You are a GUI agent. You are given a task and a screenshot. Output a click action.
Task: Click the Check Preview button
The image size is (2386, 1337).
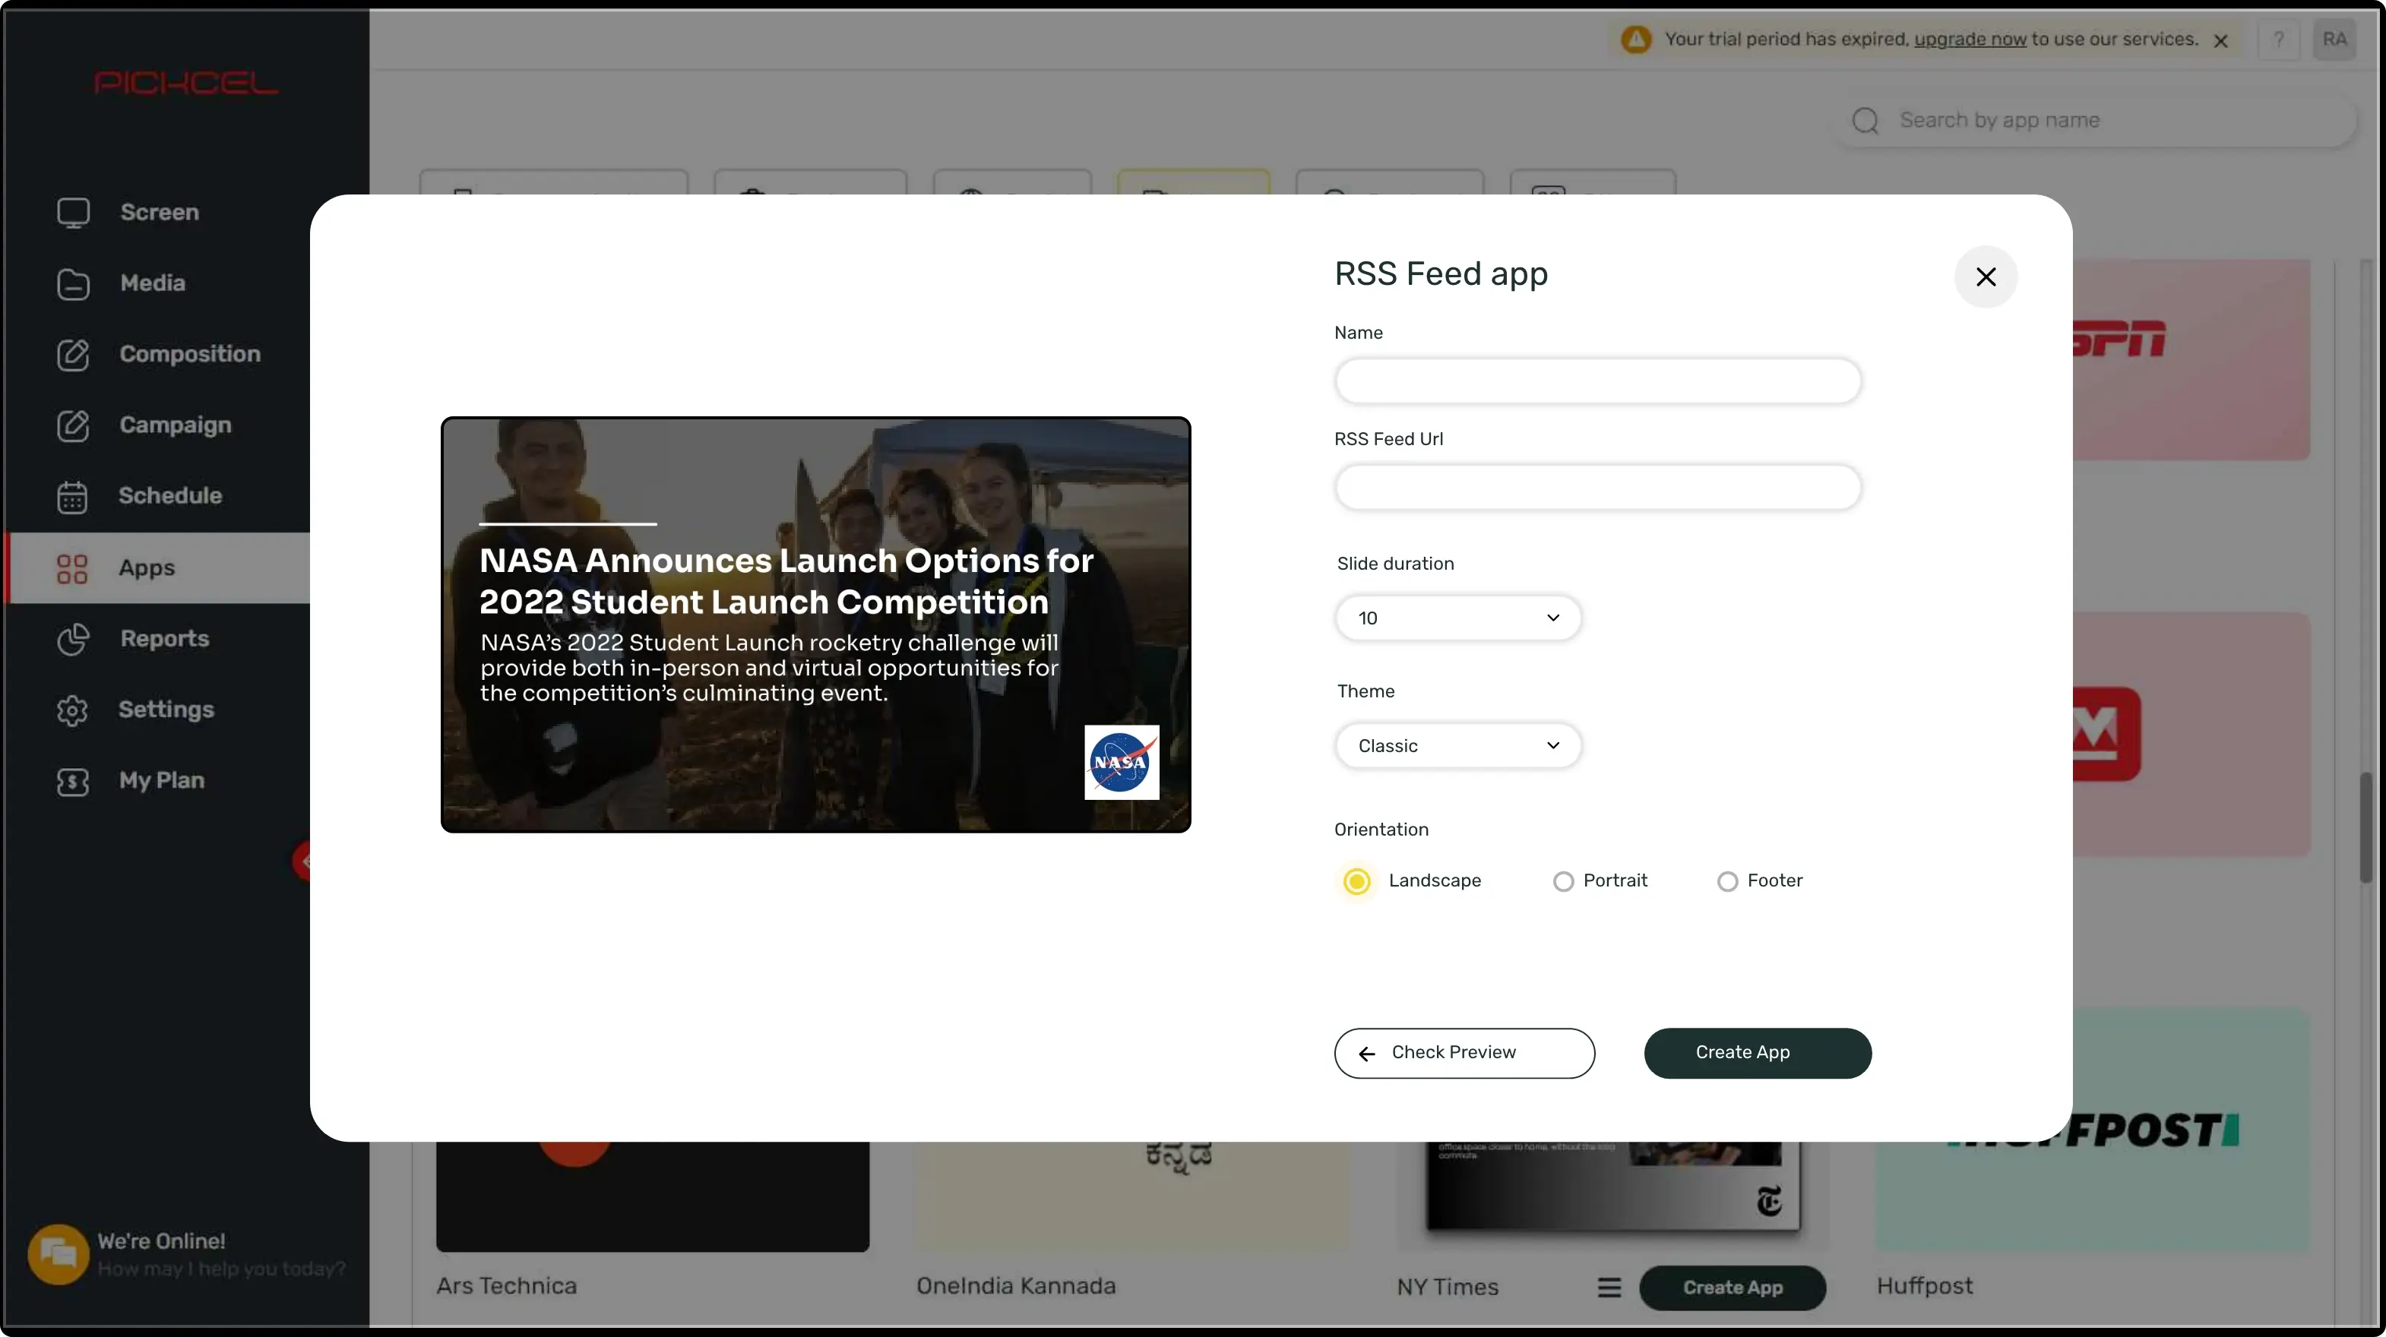pyautogui.click(x=1464, y=1054)
